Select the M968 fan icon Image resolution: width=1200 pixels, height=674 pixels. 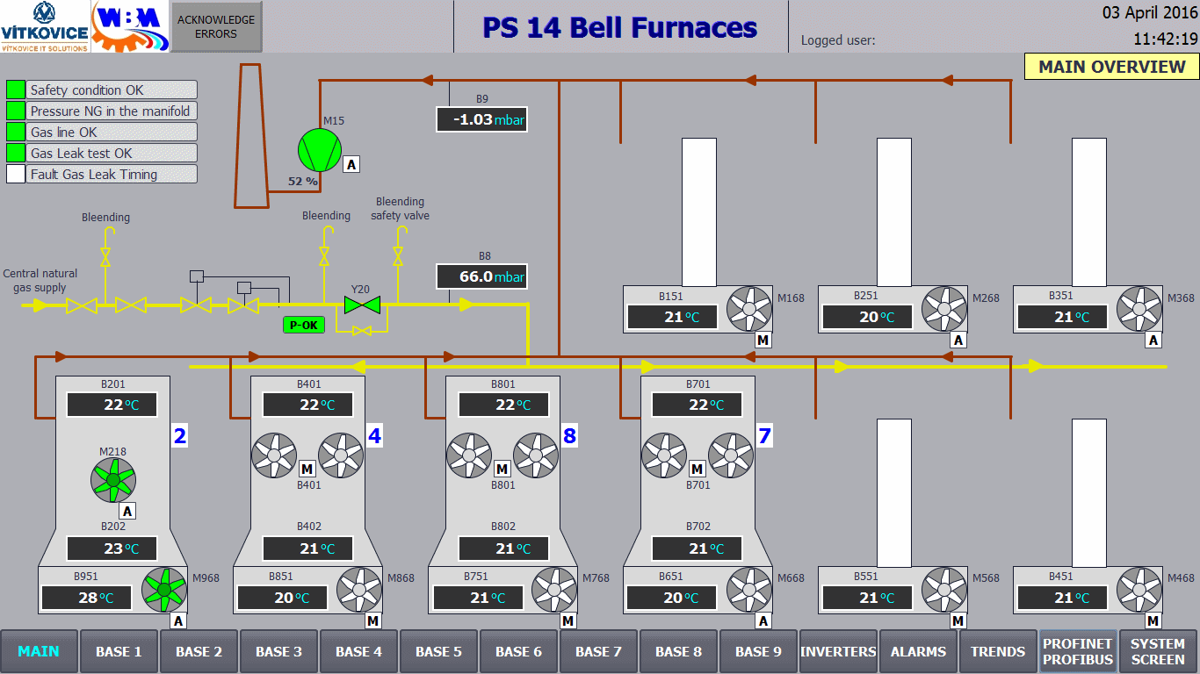pyautogui.click(x=164, y=590)
